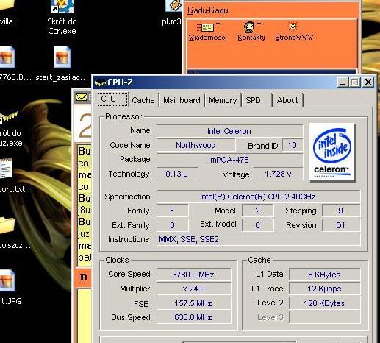Click the CPU-Z title bar chip icon
Image resolution: width=380 pixels, height=343 pixels.
coord(101,83)
